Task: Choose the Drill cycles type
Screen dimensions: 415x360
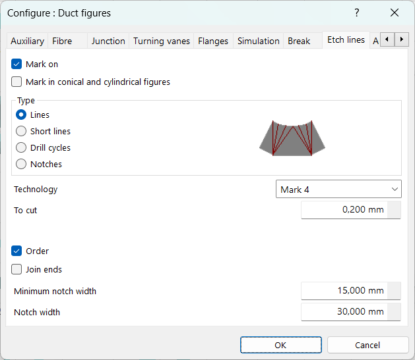Action: click(x=21, y=147)
